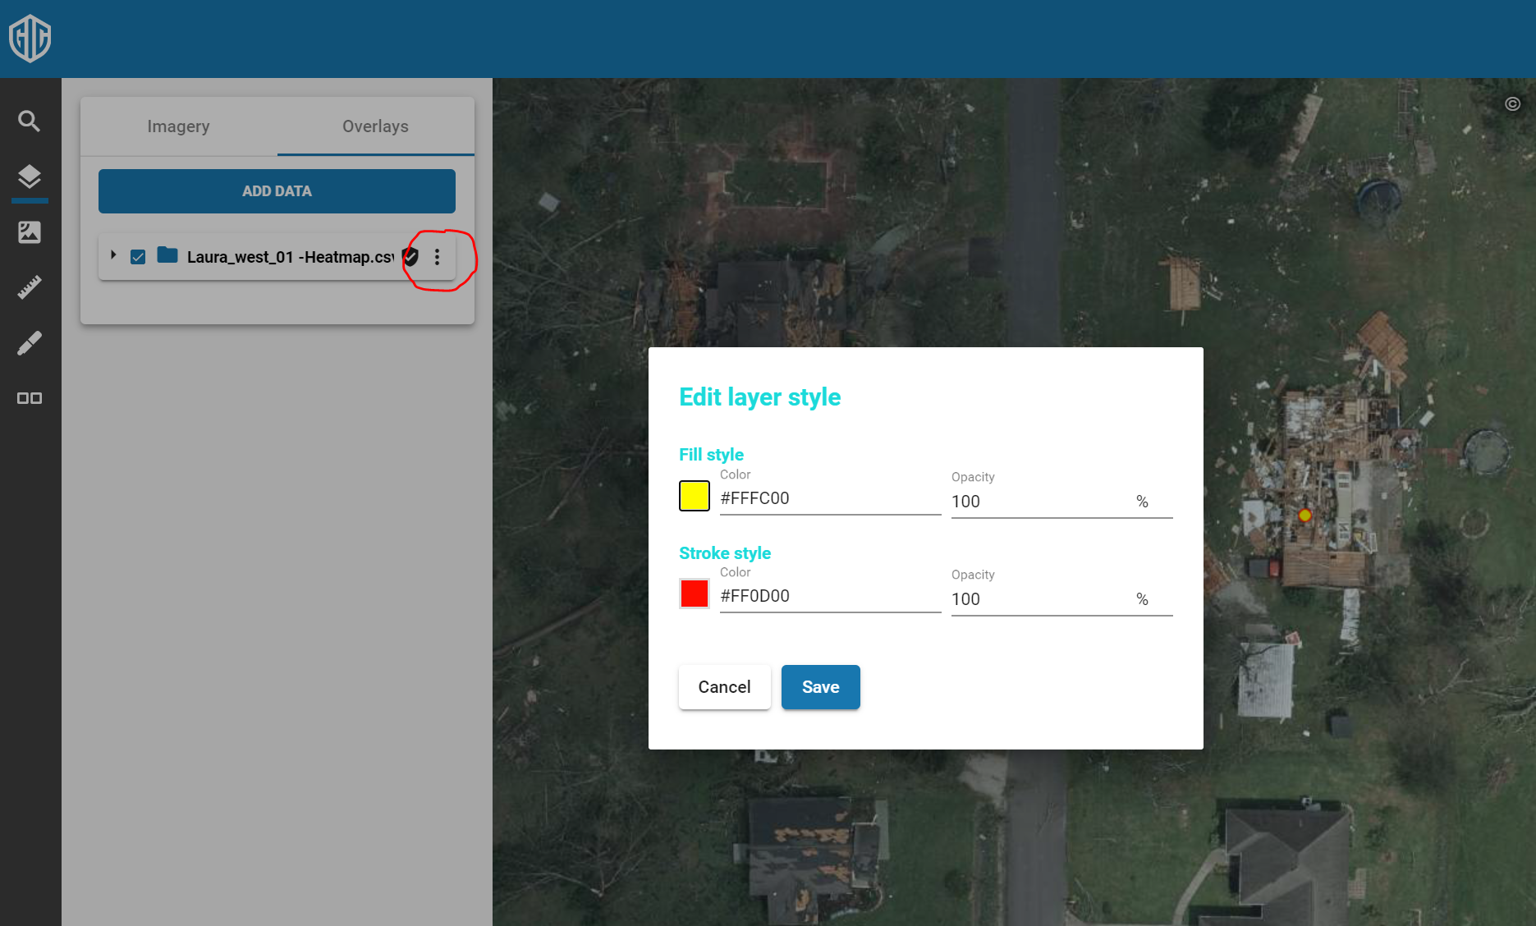1536x926 pixels.
Task: Click the ADD DATA button
Action: click(x=277, y=191)
